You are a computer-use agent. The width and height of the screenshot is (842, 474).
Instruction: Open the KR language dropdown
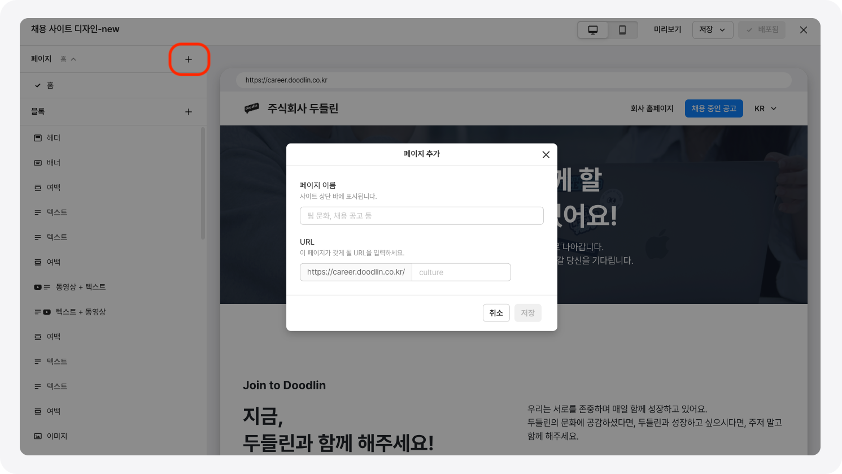tap(765, 108)
